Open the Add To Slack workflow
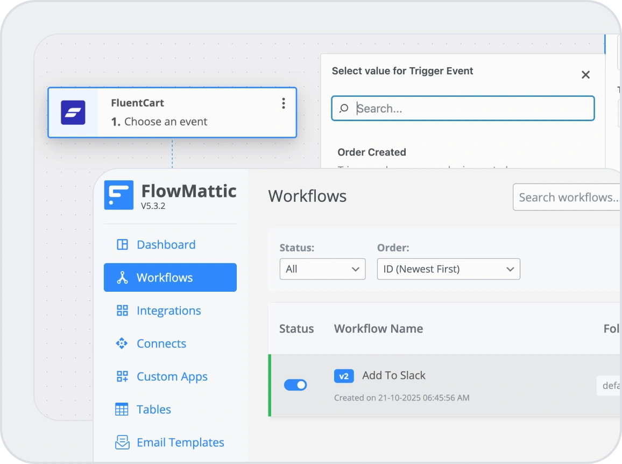 click(x=393, y=376)
